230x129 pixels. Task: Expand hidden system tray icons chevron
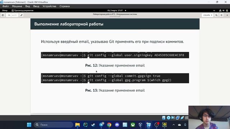[x=174, y=125]
